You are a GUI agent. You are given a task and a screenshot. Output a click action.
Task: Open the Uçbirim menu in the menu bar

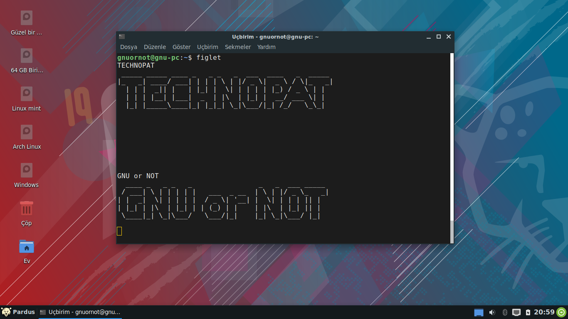207,47
